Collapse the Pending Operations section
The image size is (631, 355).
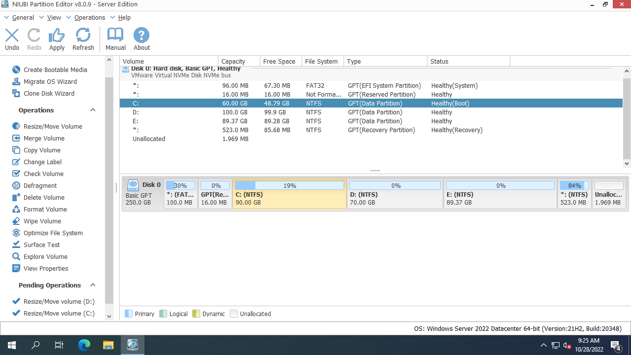coord(93,285)
